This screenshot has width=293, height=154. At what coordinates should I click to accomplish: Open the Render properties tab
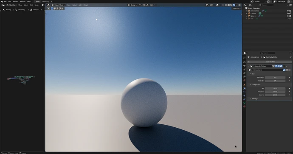245,62
